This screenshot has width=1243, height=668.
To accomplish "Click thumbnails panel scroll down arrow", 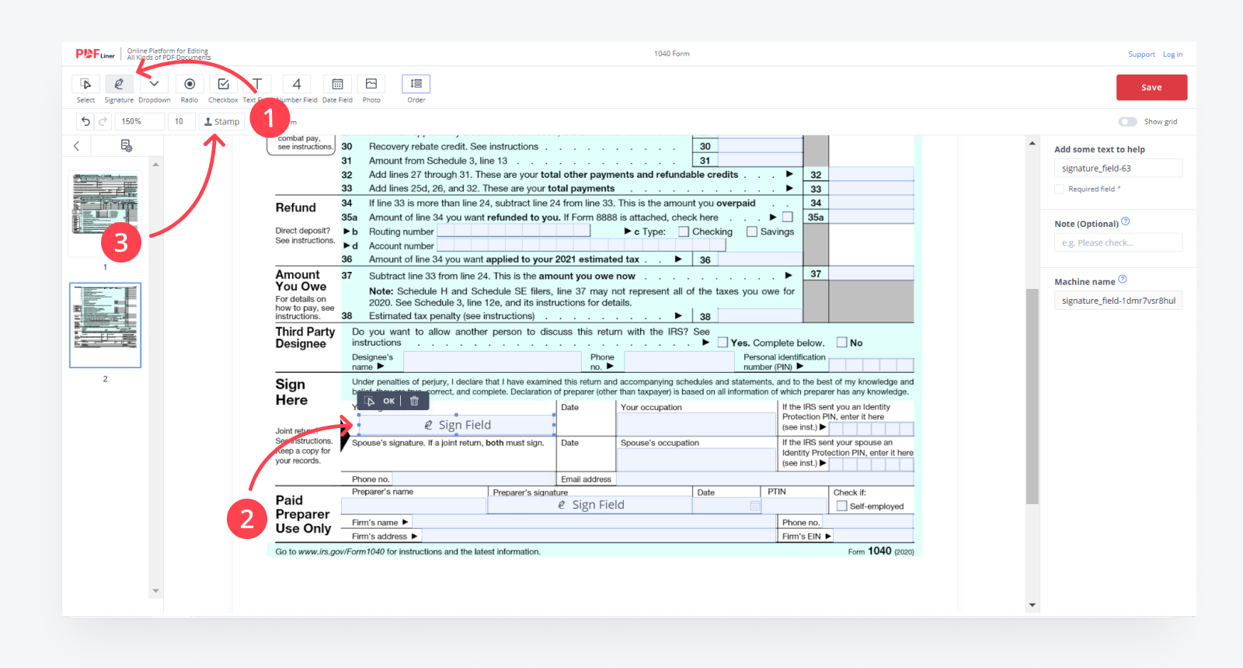I will coord(155,591).
